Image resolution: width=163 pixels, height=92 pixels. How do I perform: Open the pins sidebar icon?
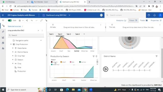3,32
